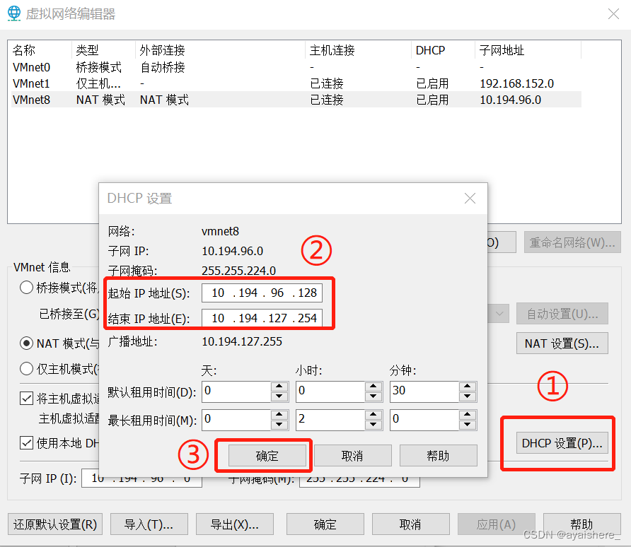Open help from the DHCP dialog
This screenshot has height=547, width=631.
438,455
